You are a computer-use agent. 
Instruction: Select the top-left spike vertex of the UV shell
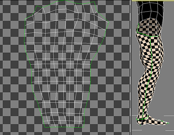coord(37,6)
